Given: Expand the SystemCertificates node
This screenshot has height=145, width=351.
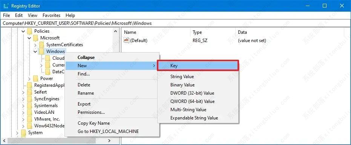Looking at the screenshot, I should [35, 45].
